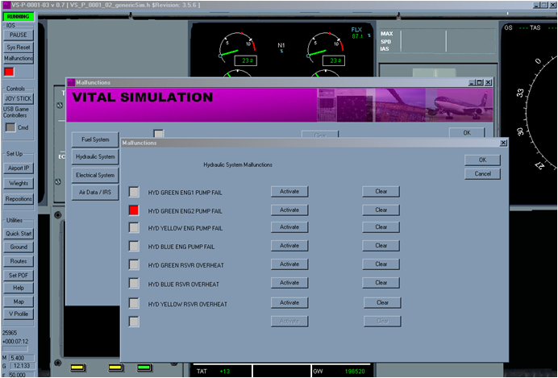This screenshot has width=558, height=378.
Task: Open the Map utility
Action: click(19, 301)
